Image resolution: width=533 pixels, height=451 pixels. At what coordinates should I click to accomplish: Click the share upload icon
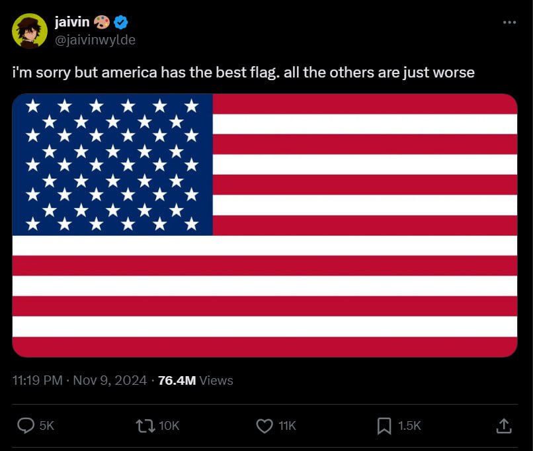click(503, 425)
